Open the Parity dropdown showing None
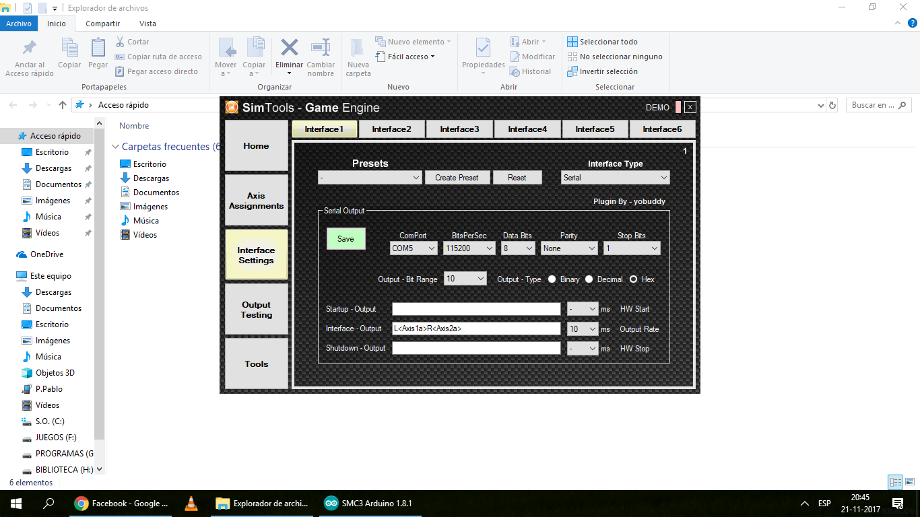 click(x=569, y=248)
